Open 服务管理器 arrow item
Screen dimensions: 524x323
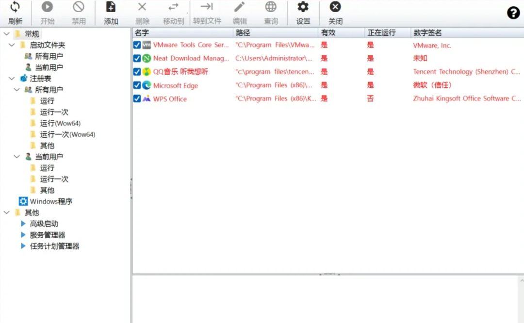click(x=23, y=235)
